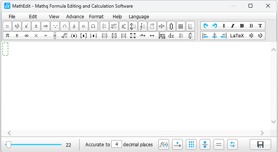Open the curly brace templates palette
The height and width of the screenshot is (152, 278).
point(104,26)
